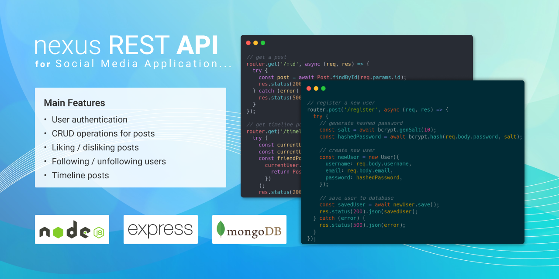
Task: Select 'CRUD operations for posts' item
Action: [103, 133]
